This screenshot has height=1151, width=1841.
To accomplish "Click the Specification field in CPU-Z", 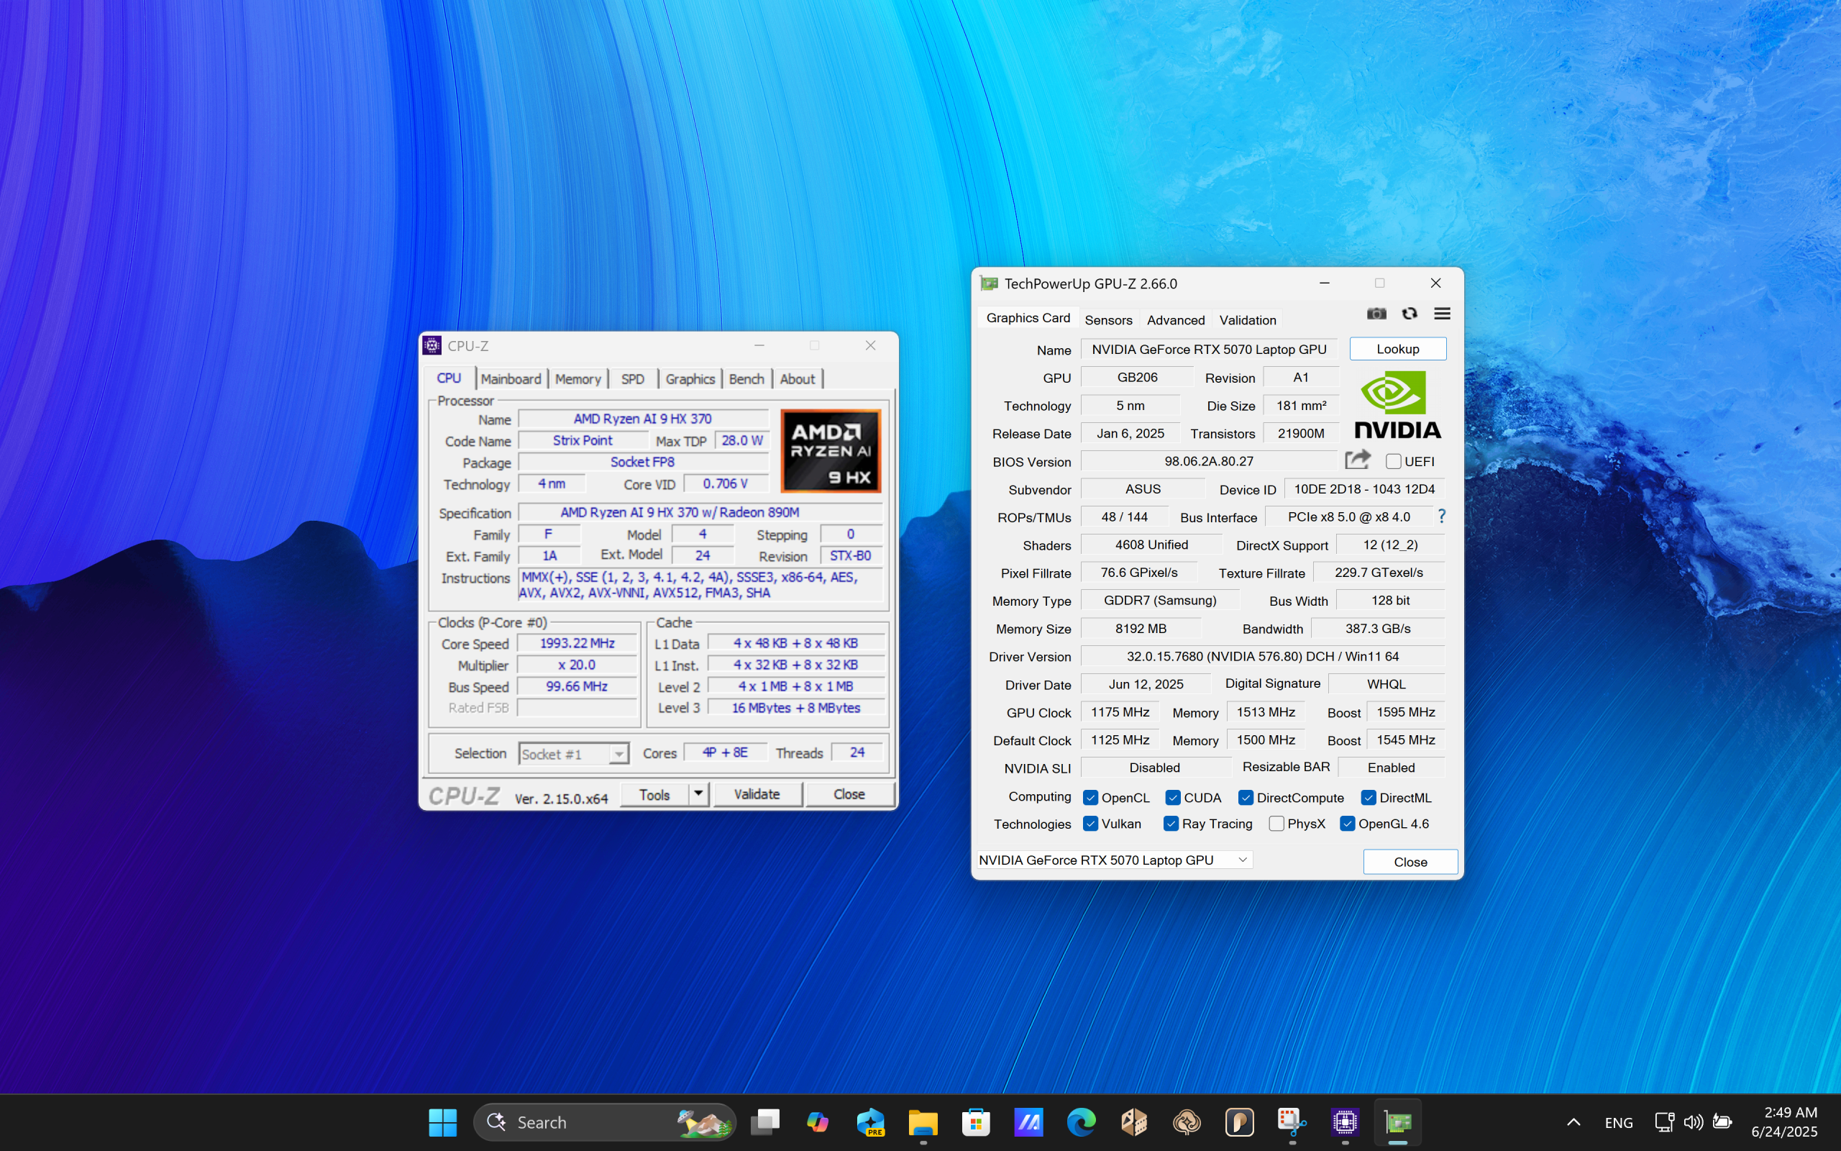I will (700, 512).
